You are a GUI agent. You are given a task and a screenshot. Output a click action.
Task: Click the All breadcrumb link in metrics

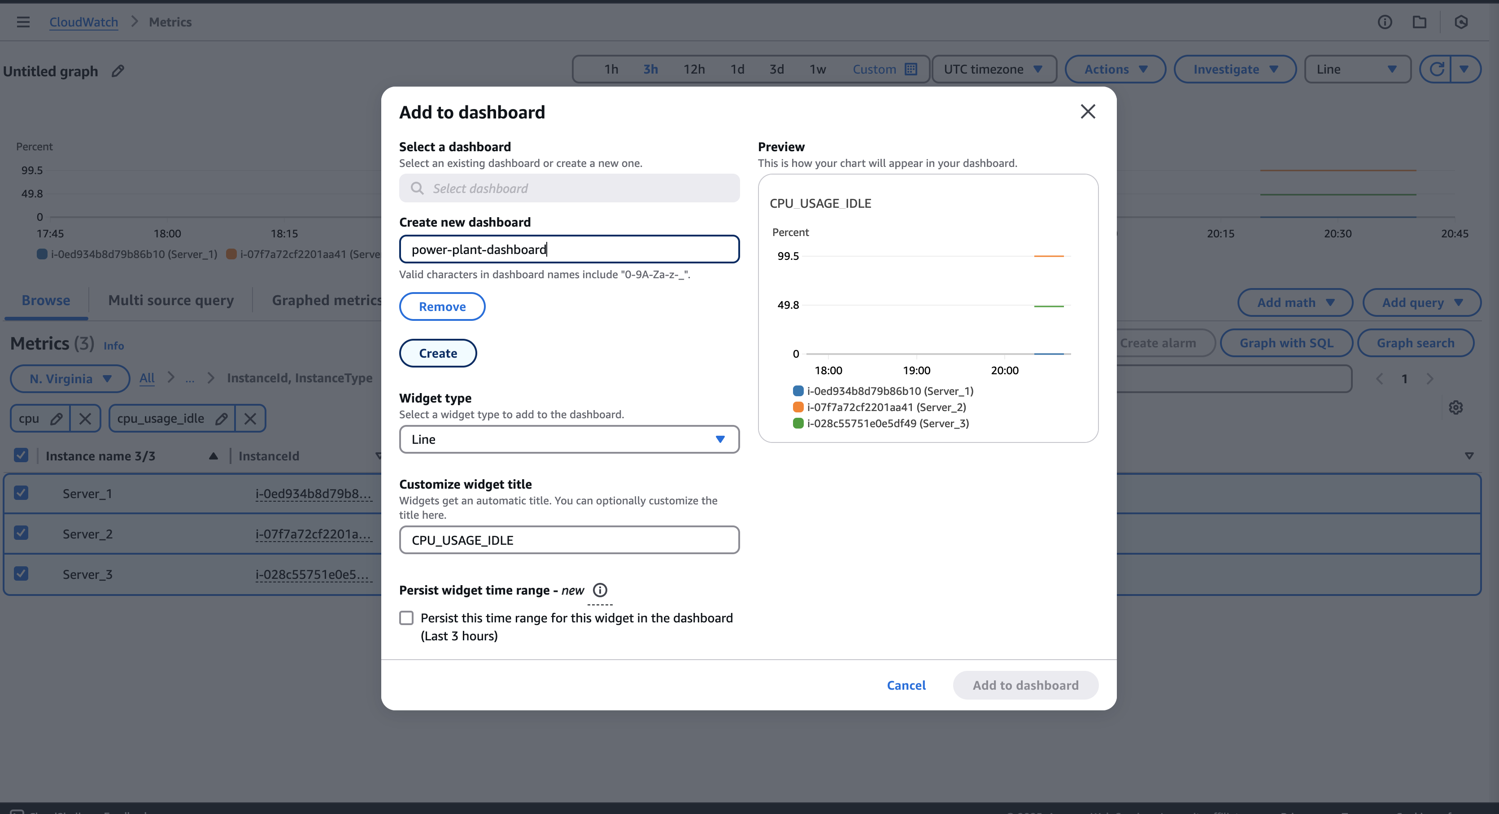(x=147, y=378)
